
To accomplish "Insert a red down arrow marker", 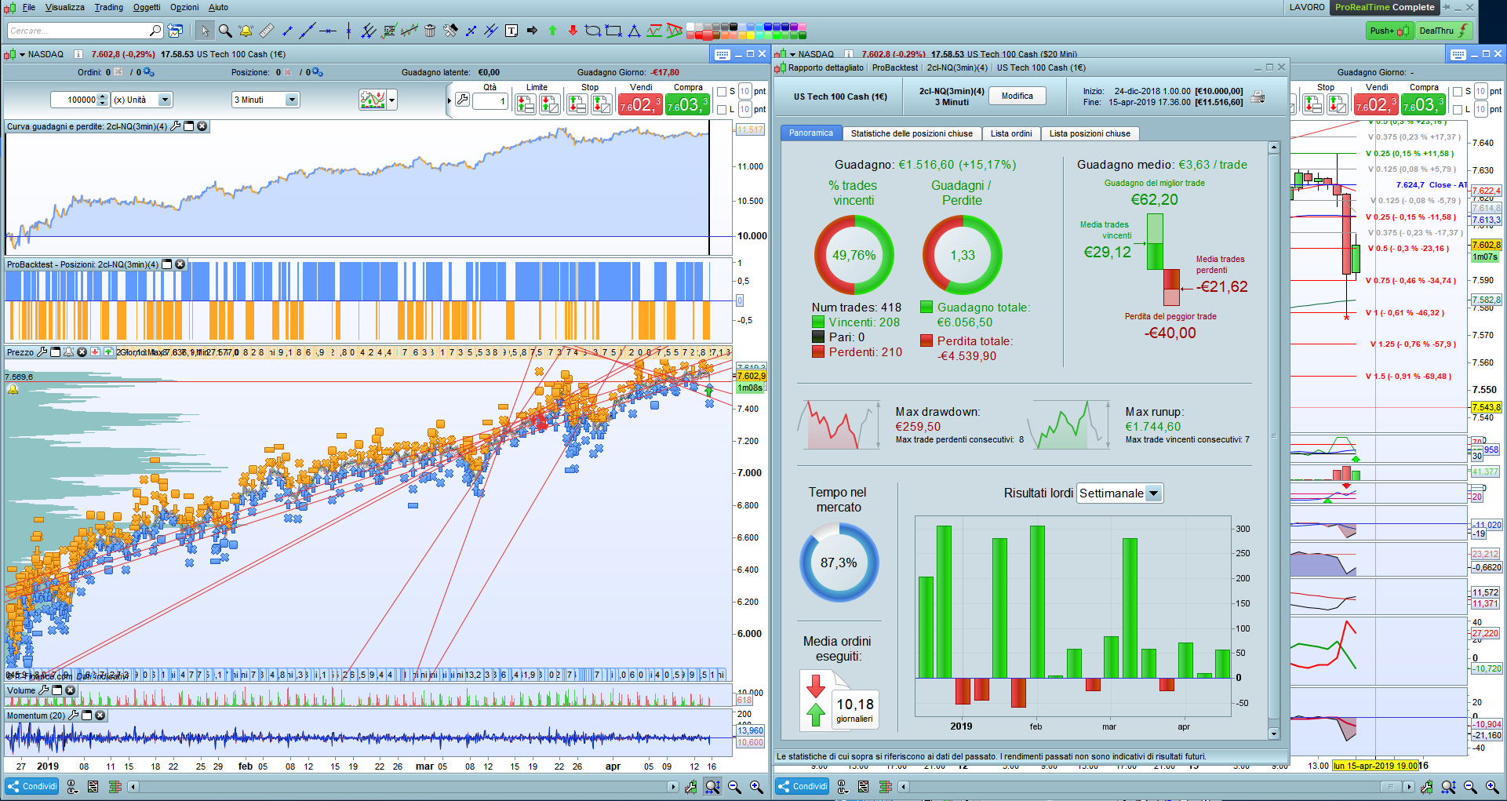I will coord(573,31).
